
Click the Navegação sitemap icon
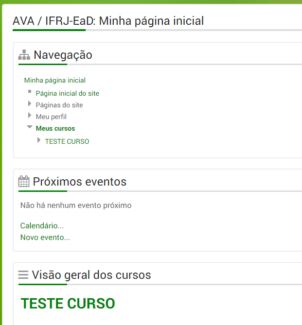coord(24,55)
